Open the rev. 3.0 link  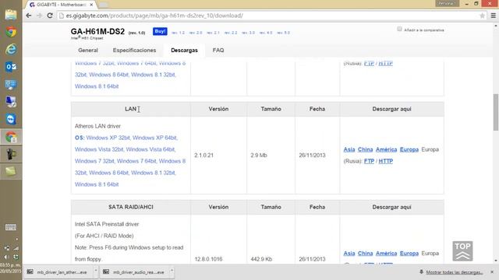[x=248, y=33]
